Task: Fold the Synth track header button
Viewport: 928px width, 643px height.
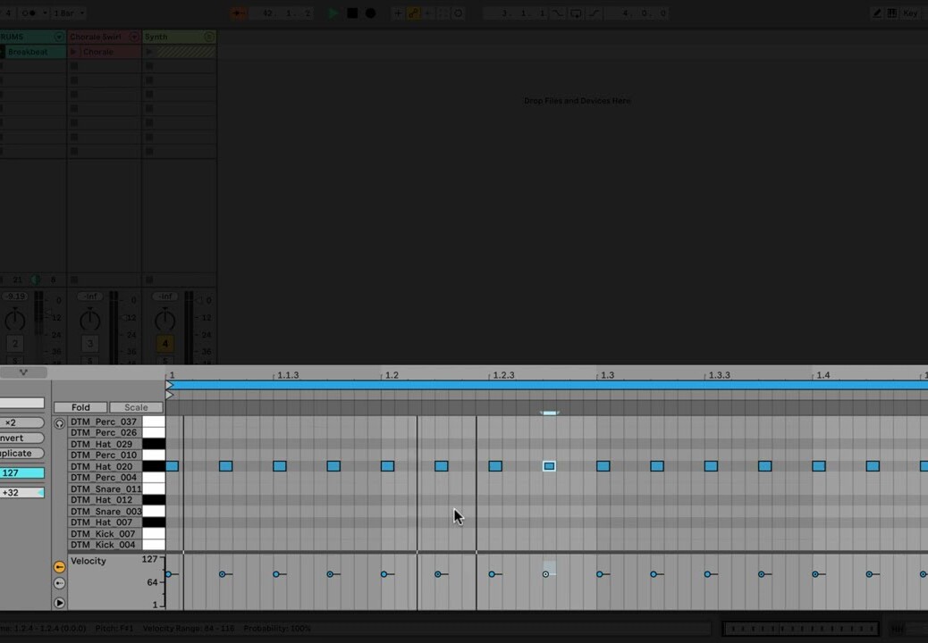Action: pyautogui.click(x=209, y=37)
